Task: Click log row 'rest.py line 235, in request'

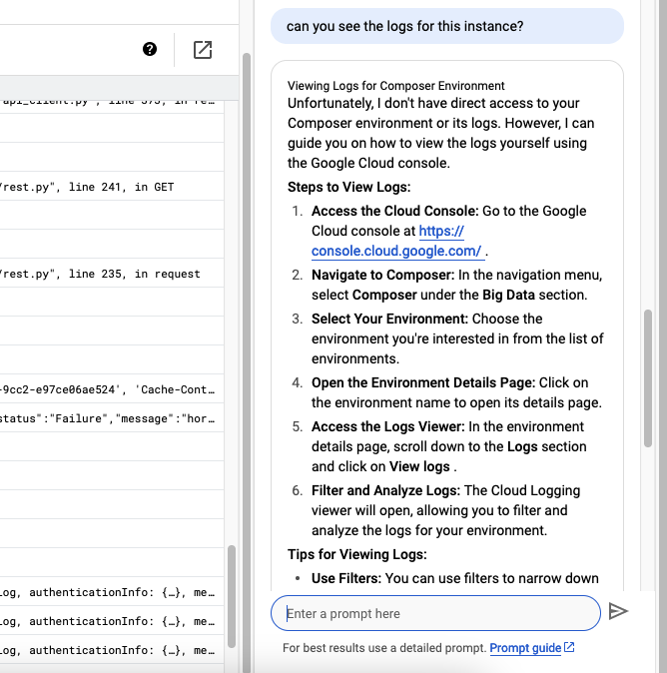Action: pos(112,274)
